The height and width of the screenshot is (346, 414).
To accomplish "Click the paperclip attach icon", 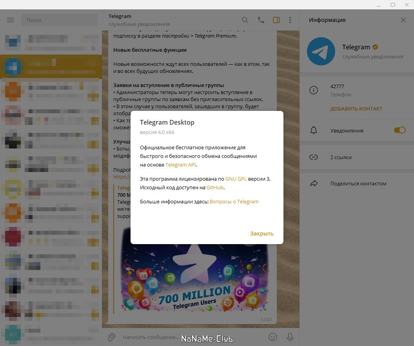I will click(x=111, y=337).
